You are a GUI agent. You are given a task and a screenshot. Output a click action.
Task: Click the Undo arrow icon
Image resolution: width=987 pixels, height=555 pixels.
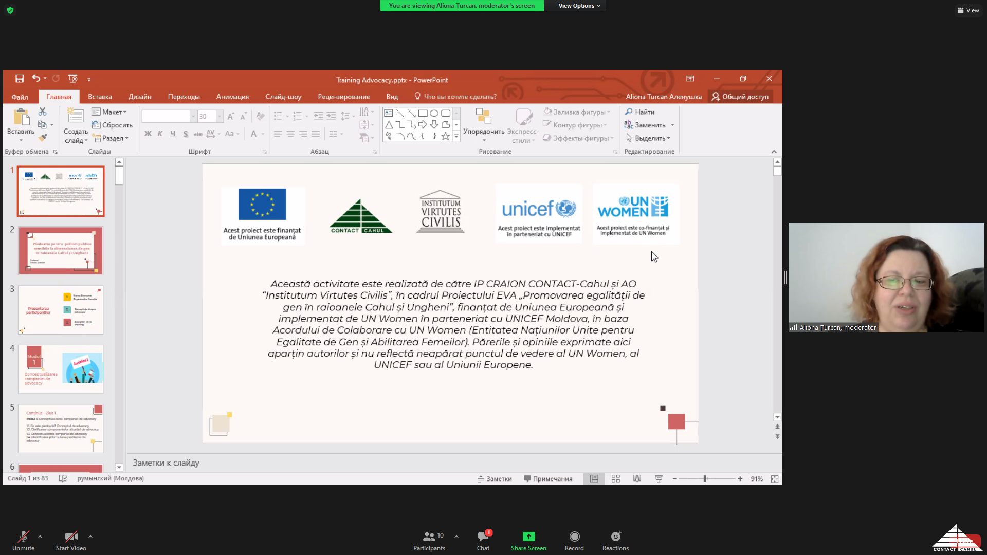(x=35, y=78)
